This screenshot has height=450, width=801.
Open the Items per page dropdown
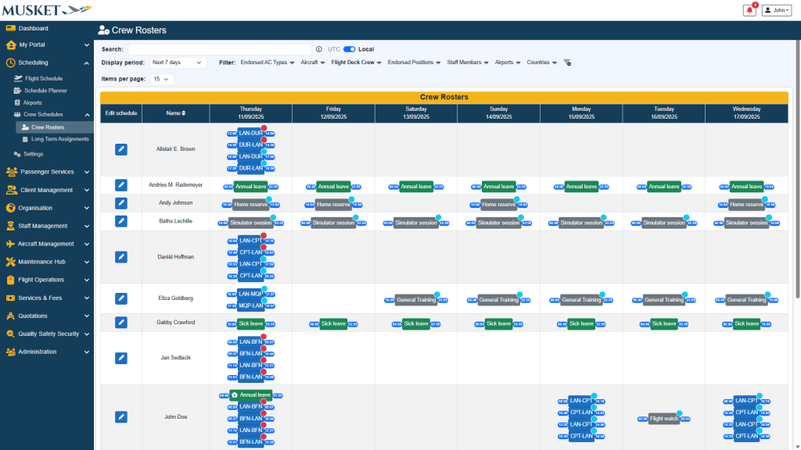pyautogui.click(x=162, y=79)
